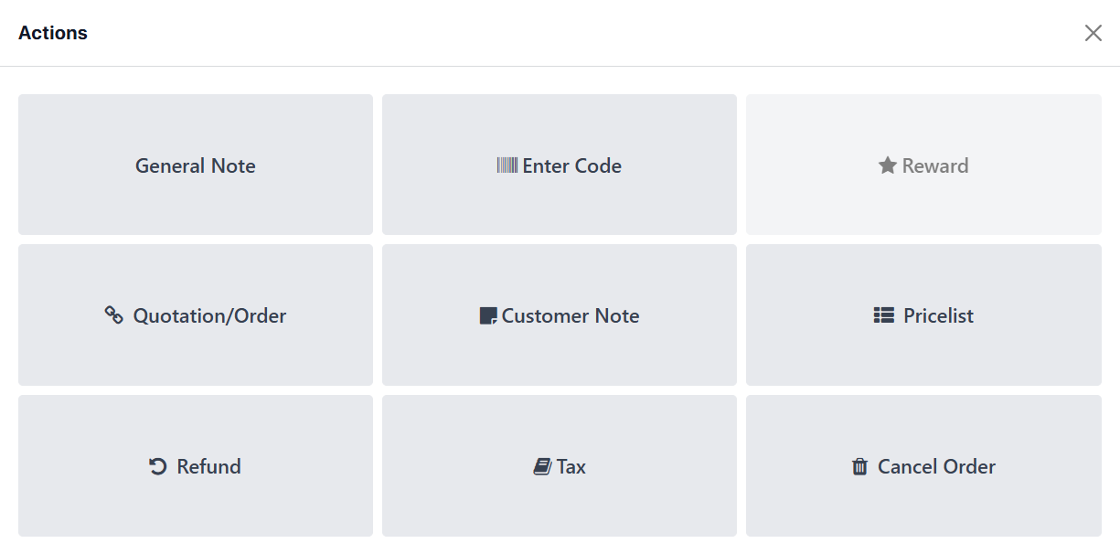The image size is (1120, 554).
Task: Click the 'Customer Note' text label
Action: click(x=571, y=316)
